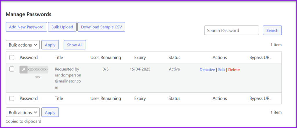Click the masked xxx-xxx-xxx password text
The image size is (297, 128).
[x=38, y=70]
